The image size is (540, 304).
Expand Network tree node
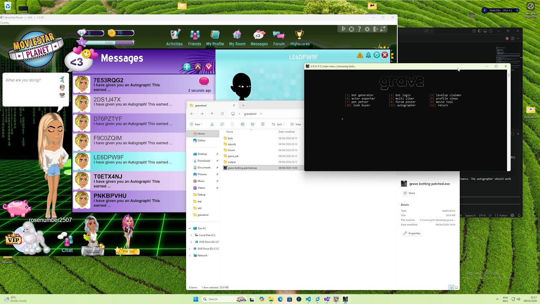190,255
